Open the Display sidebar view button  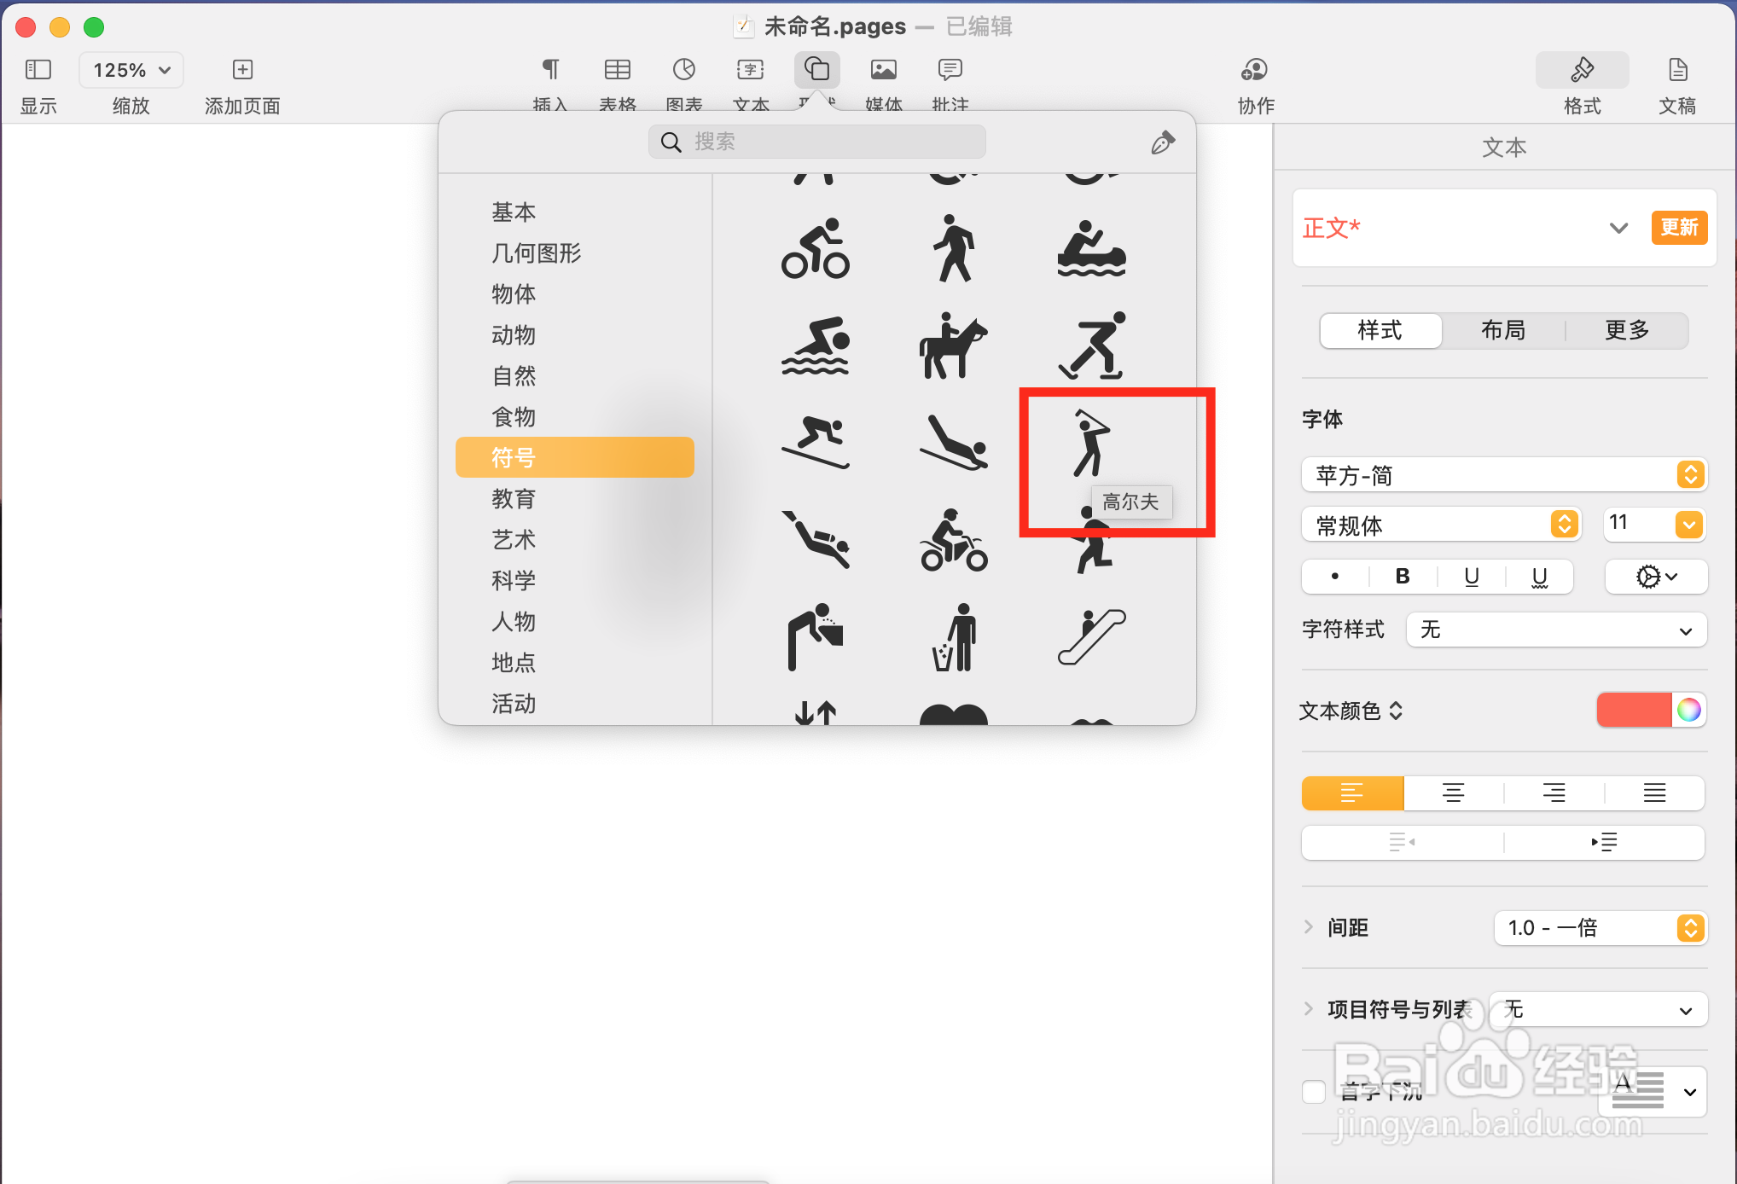click(38, 70)
